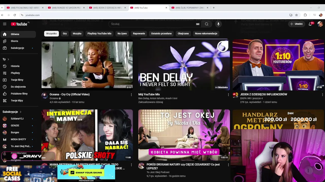
Task: Open GENZIE subscription channel
Action: point(18,126)
